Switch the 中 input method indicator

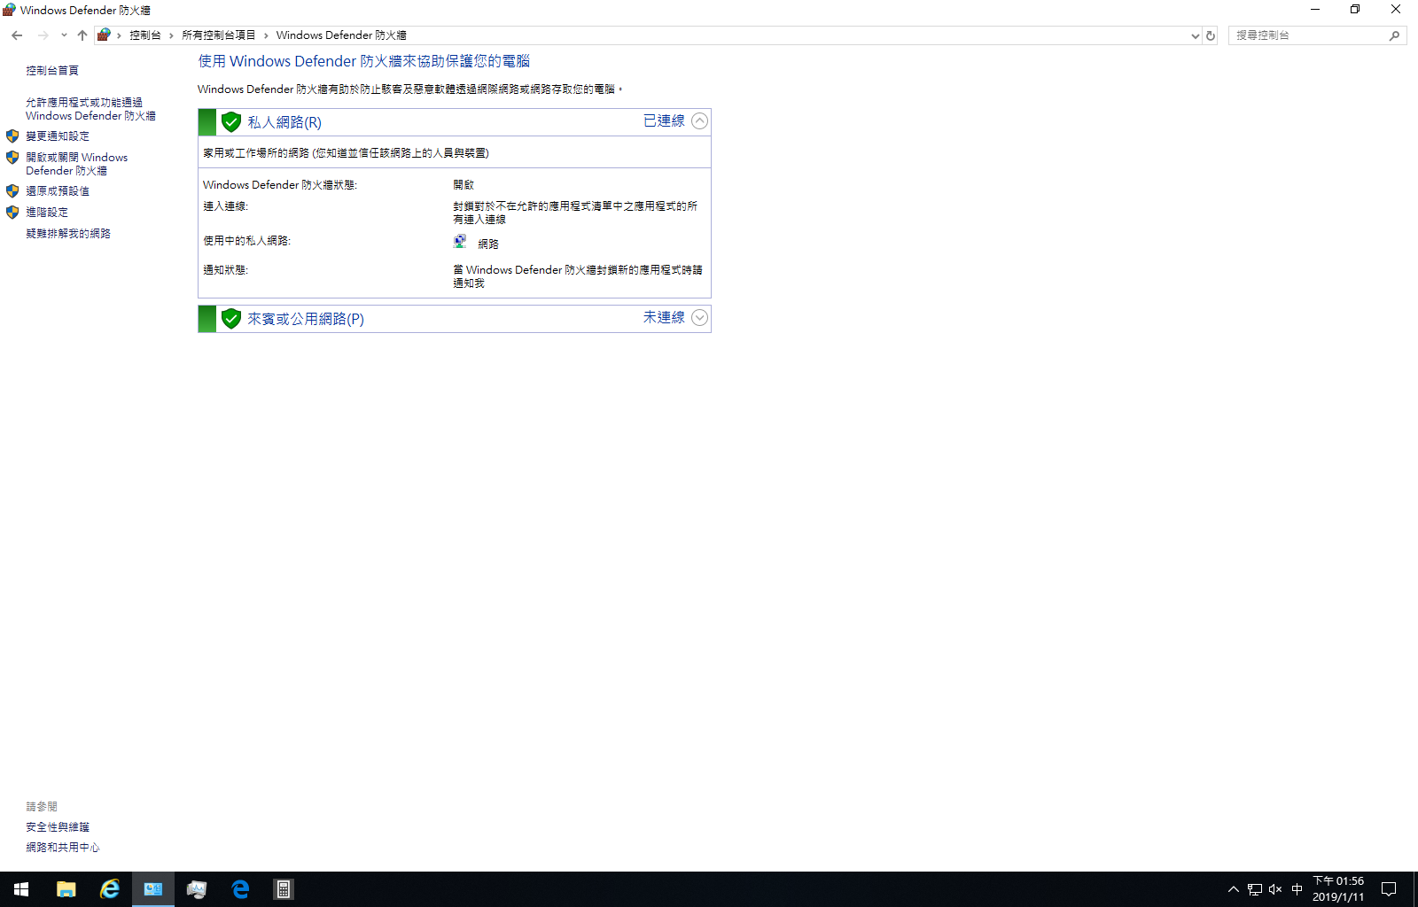1297,889
